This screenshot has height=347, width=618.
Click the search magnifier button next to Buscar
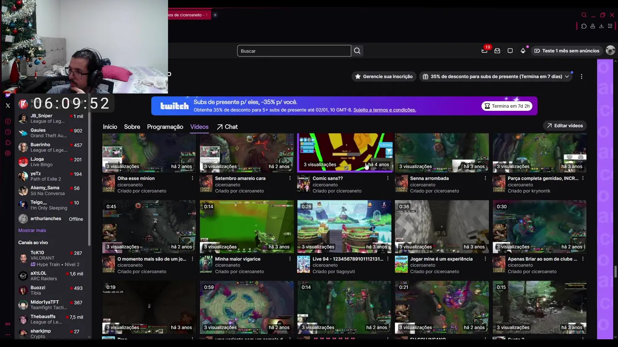pos(357,51)
